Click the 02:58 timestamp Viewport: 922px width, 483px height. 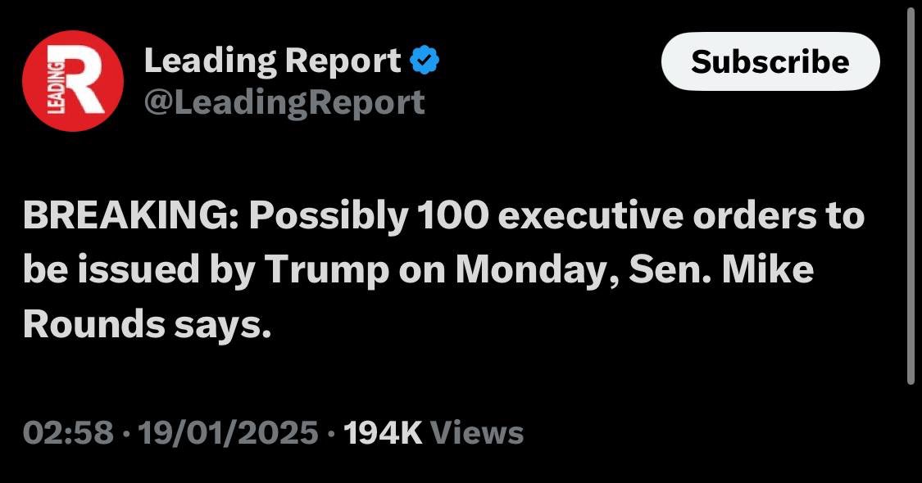tap(68, 431)
